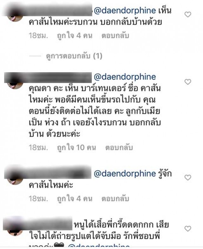
Task: Like the first comment mentioning คาสัน
Action: coord(188,15)
